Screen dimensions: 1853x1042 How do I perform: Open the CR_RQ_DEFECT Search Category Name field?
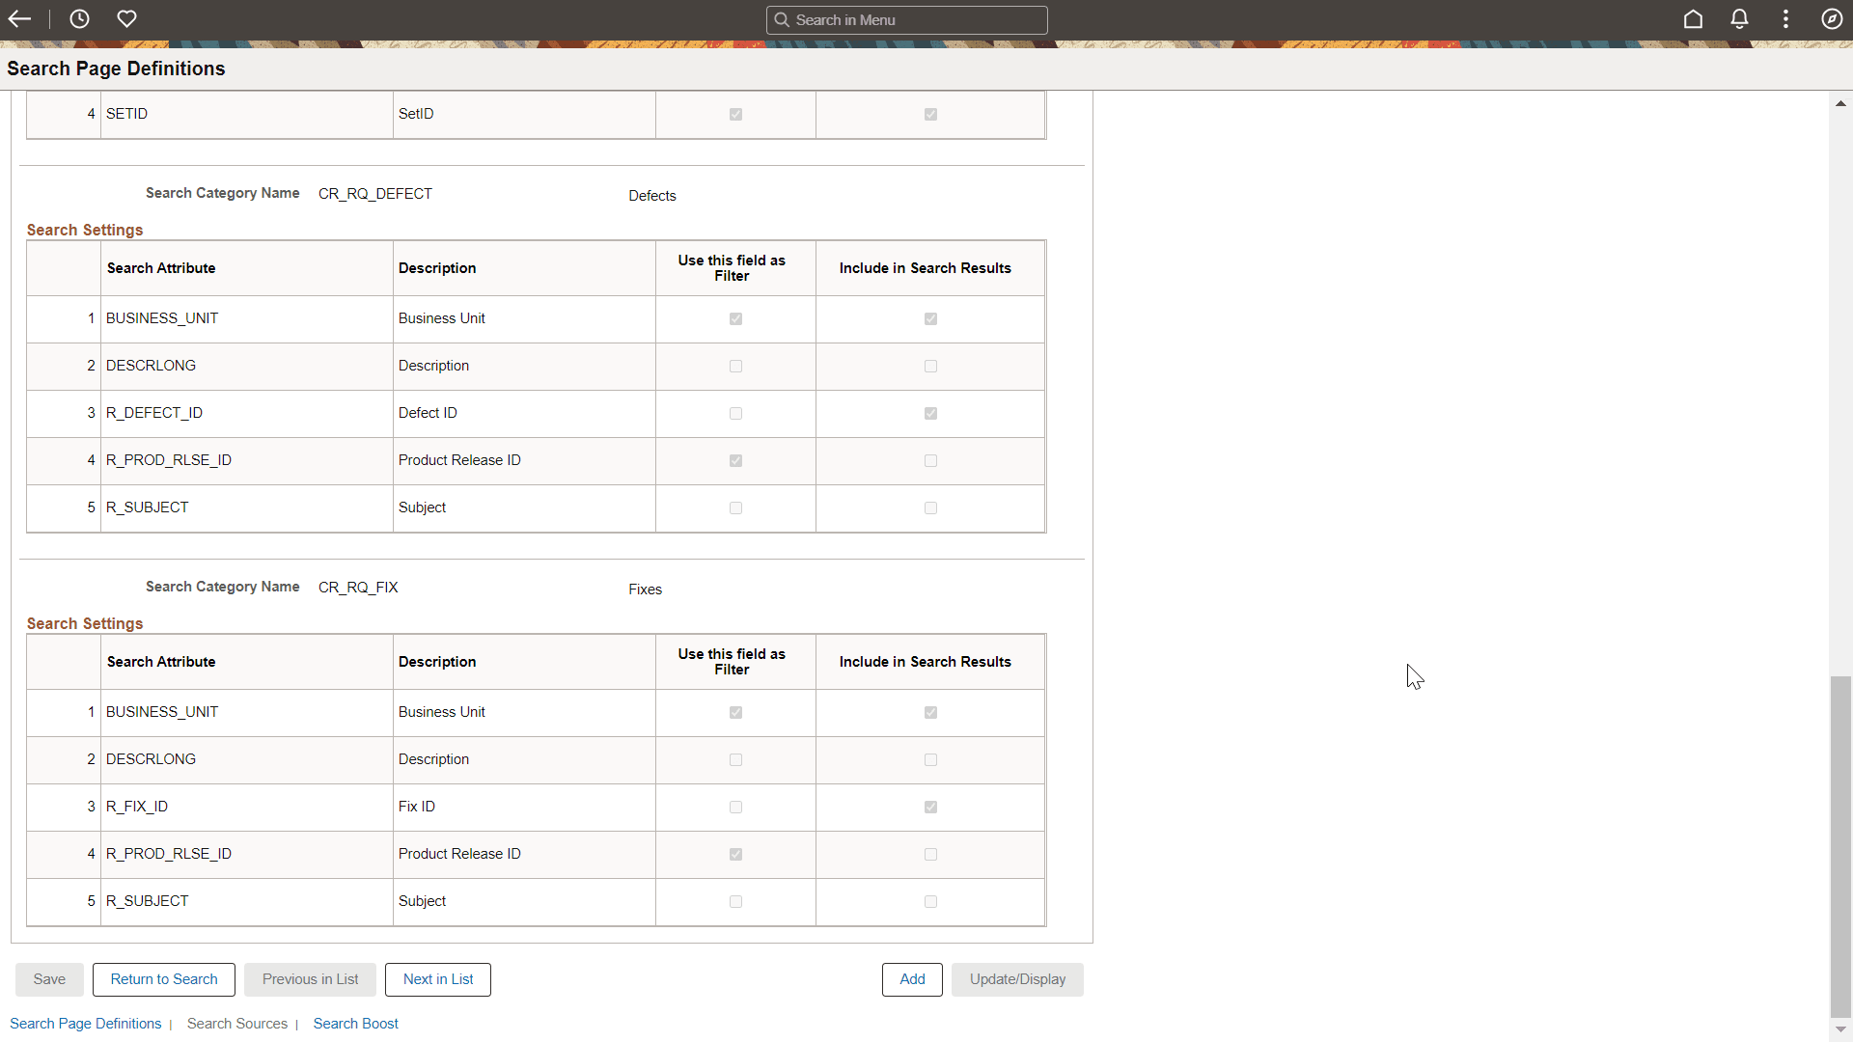[x=375, y=193]
